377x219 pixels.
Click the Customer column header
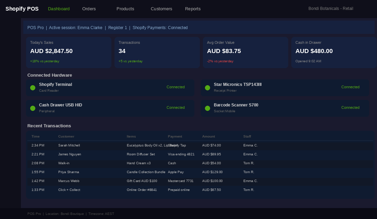pyautogui.click(x=66, y=137)
